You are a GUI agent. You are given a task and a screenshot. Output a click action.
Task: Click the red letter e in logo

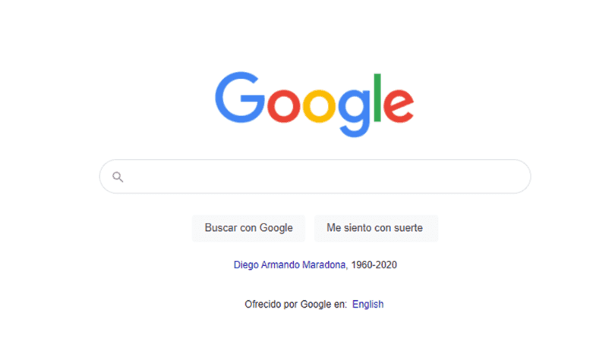398,105
